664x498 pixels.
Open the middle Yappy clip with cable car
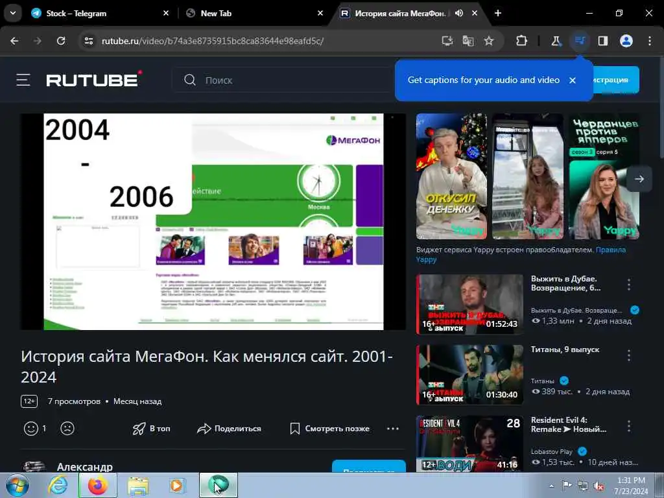(528, 176)
